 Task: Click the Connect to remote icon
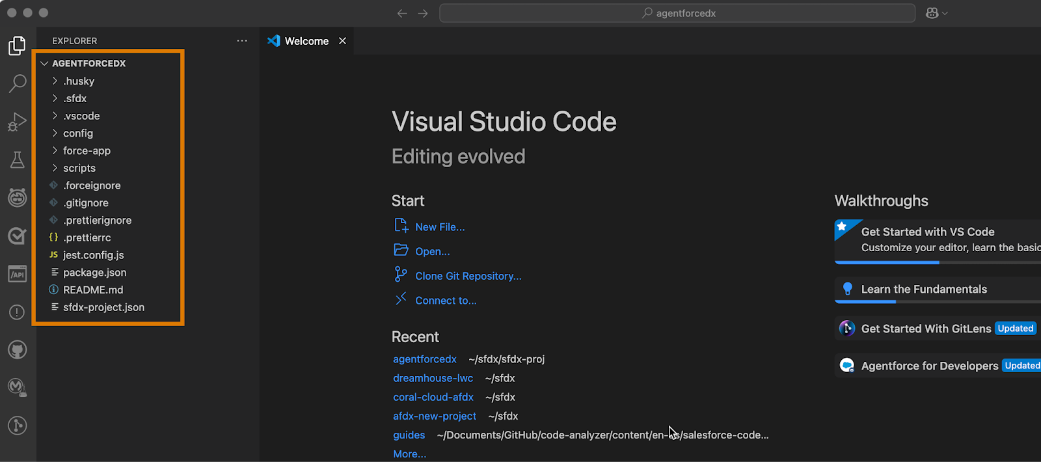401,298
